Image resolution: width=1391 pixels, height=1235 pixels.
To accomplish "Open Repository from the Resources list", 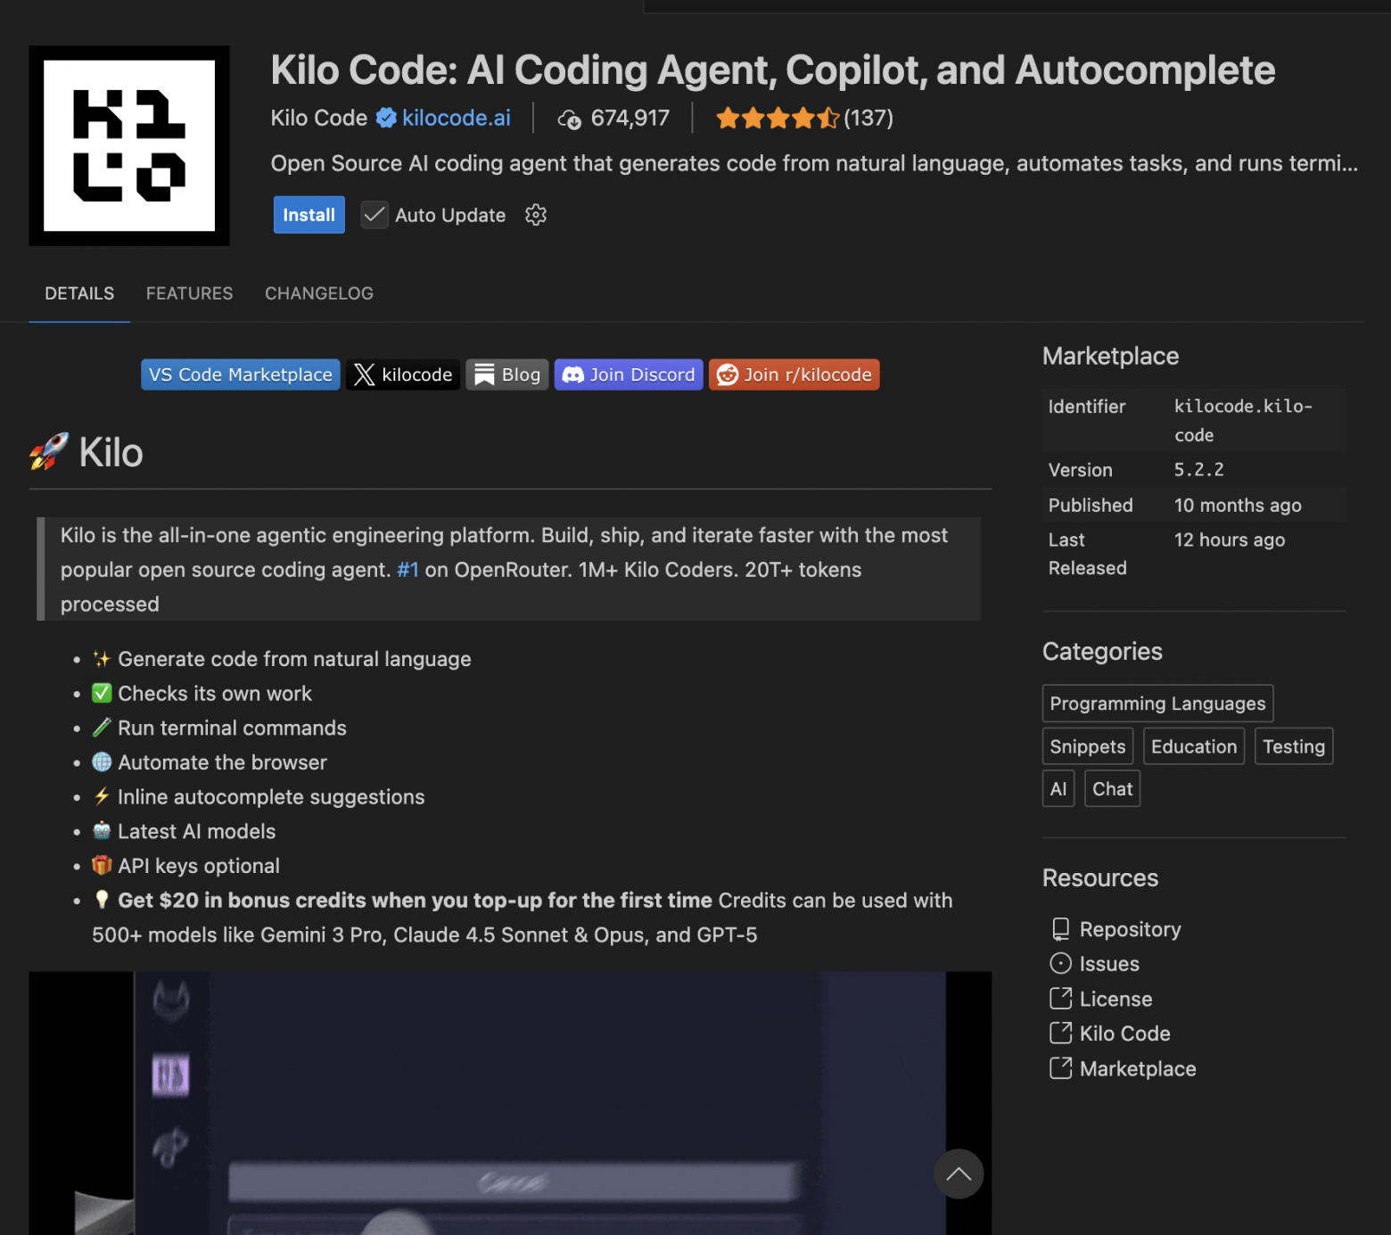I will coord(1130,929).
